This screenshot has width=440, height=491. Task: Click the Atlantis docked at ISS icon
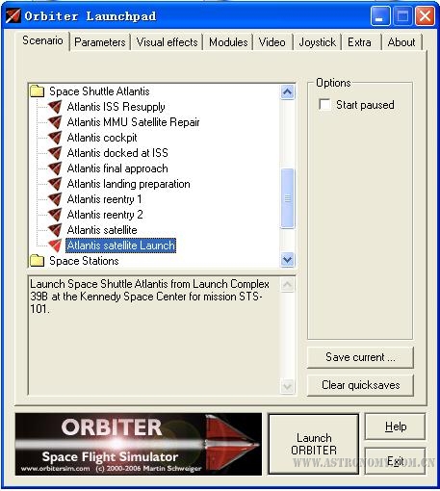(55, 153)
